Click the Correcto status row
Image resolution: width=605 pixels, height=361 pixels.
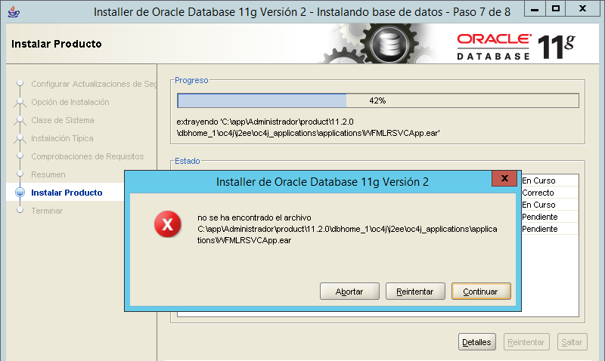550,193
